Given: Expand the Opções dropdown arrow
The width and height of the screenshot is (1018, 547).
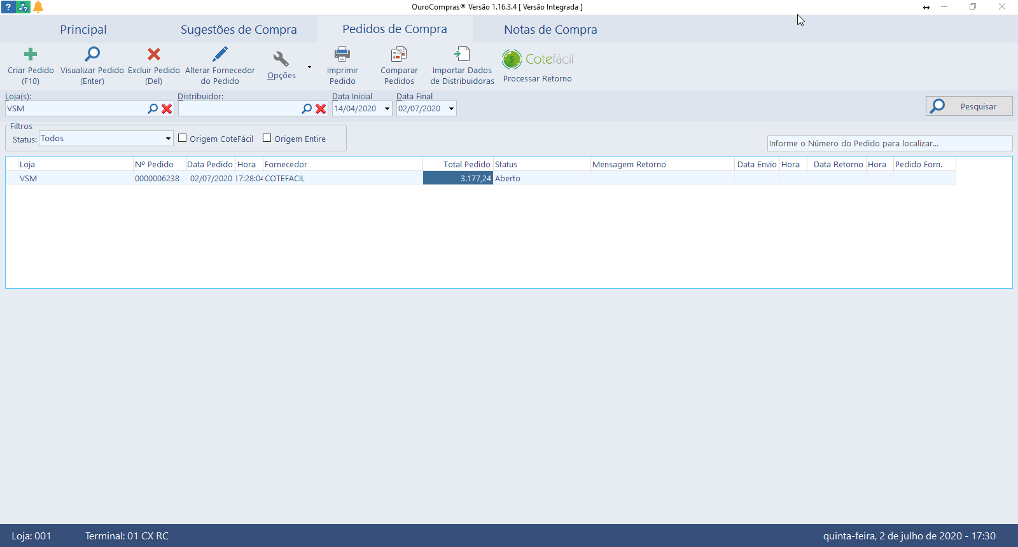Looking at the screenshot, I should pos(309,67).
